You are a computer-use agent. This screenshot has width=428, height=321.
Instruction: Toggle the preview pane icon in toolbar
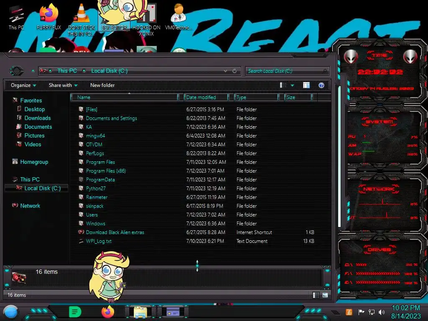click(306, 85)
